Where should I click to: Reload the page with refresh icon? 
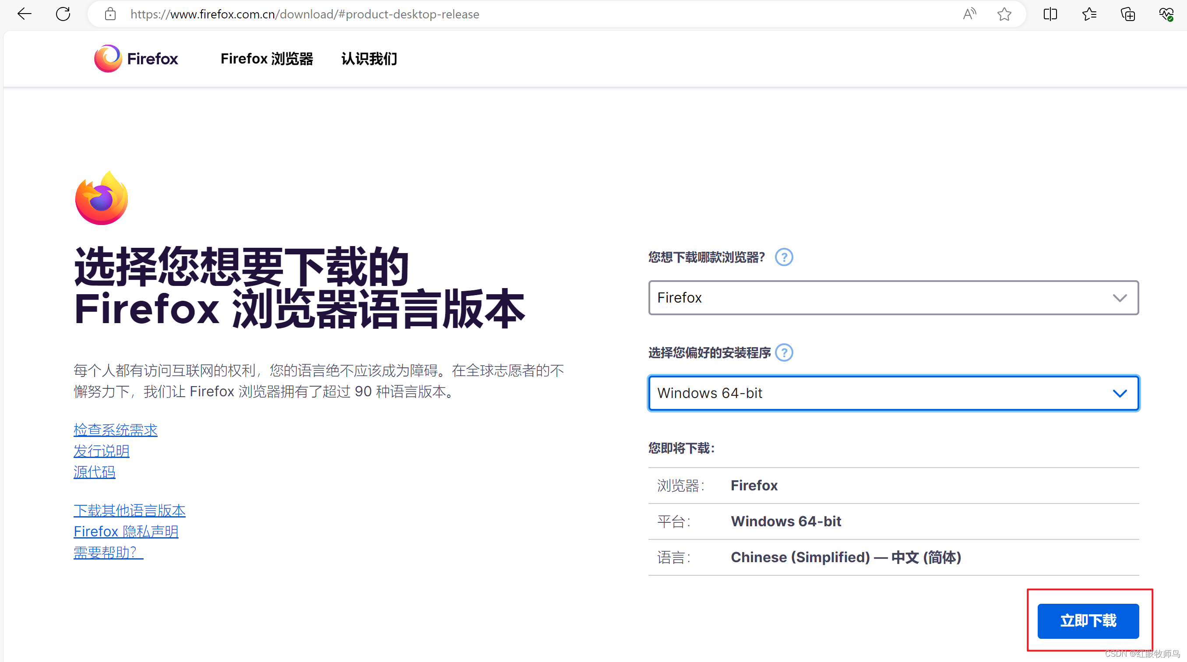click(x=63, y=14)
